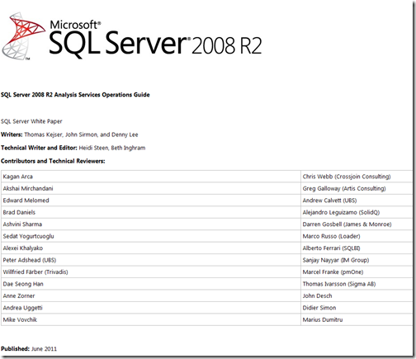Click the Akshai Mirchandani table cell
This screenshot has width=416, height=359.
pyautogui.click(x=151, y=188)
